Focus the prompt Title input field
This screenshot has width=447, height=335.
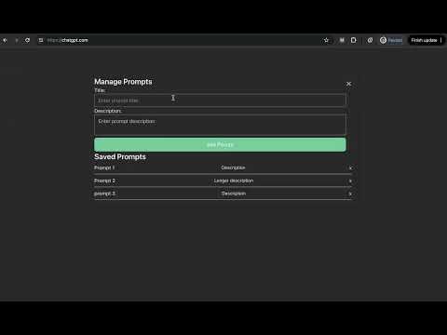tap(220, 100)
